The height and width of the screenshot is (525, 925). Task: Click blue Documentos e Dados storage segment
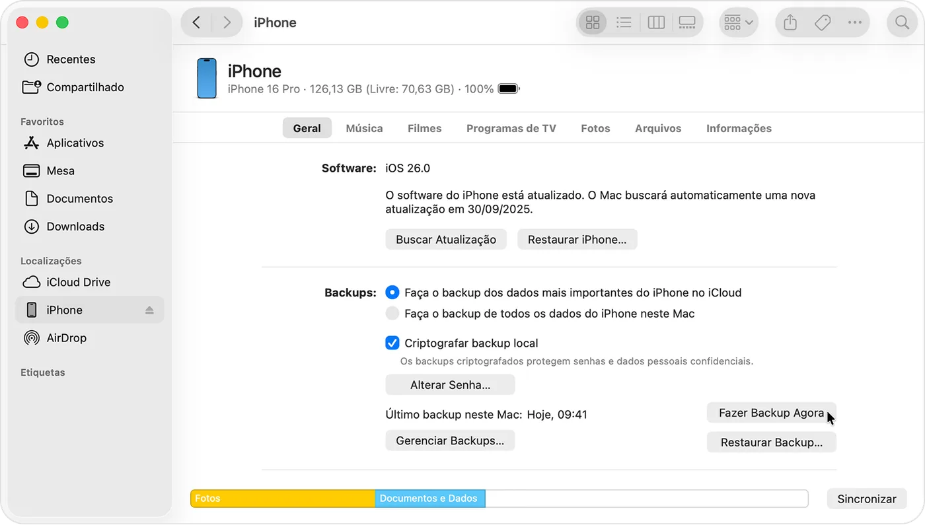click(430, 499)
